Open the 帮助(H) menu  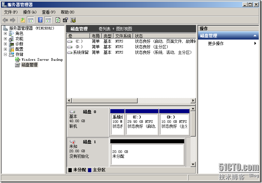(68, 12)
